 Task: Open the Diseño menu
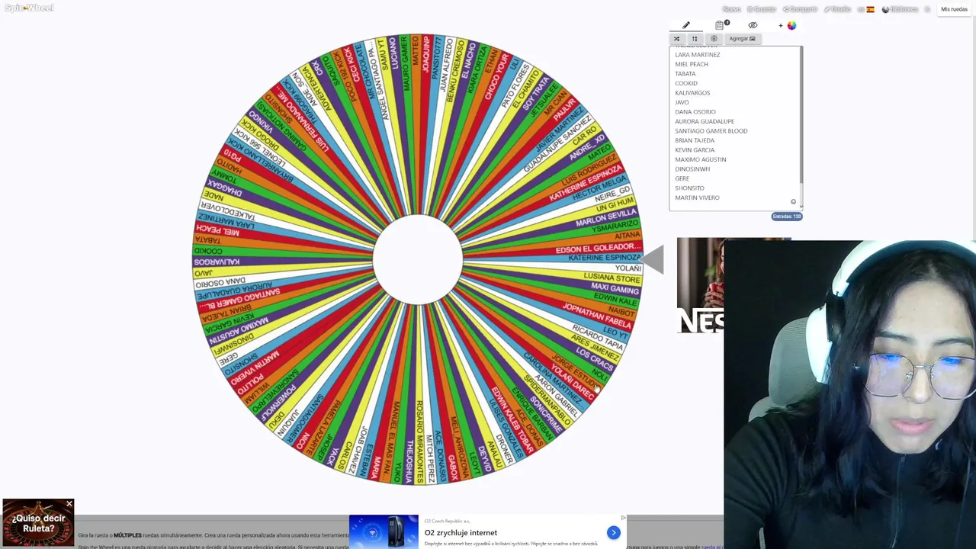[x=838, y=9]
